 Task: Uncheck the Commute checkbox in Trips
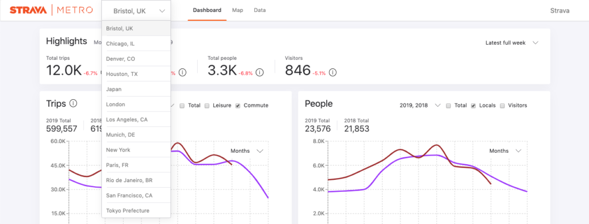(238, 106)
